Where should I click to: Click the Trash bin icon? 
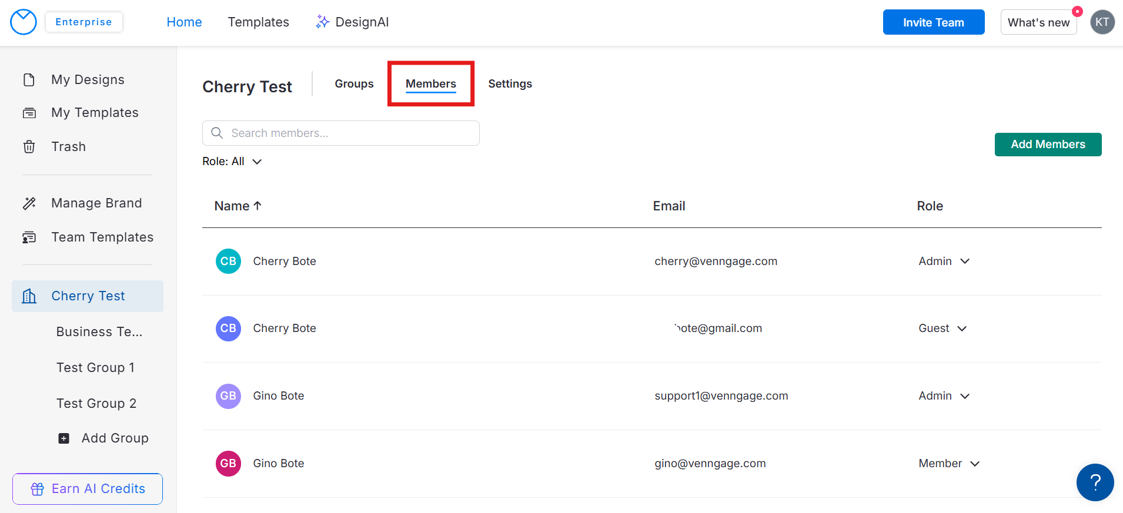coord(29,146)
